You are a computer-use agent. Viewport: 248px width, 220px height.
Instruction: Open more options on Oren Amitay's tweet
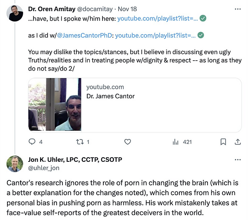click(x=238, y=9)
